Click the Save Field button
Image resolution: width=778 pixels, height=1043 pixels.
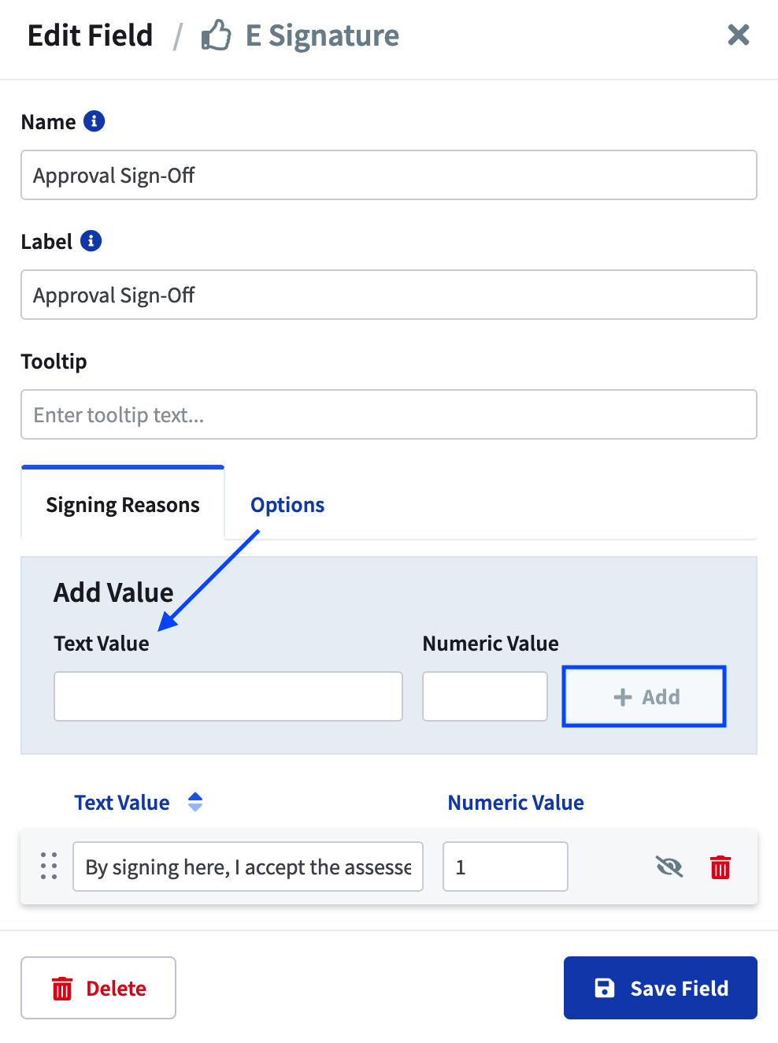(x=661, y=988)
